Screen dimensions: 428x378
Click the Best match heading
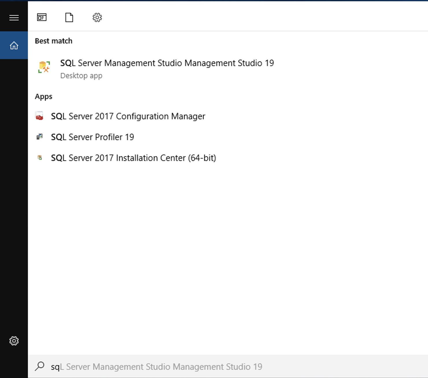tap(53, 41)
